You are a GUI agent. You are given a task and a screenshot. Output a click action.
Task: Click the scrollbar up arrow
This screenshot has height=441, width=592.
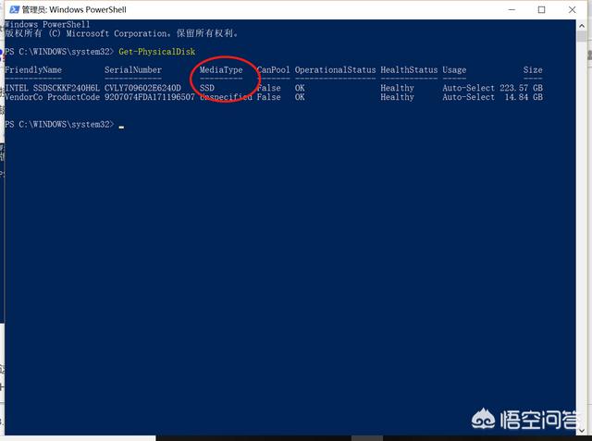(582, 26)
